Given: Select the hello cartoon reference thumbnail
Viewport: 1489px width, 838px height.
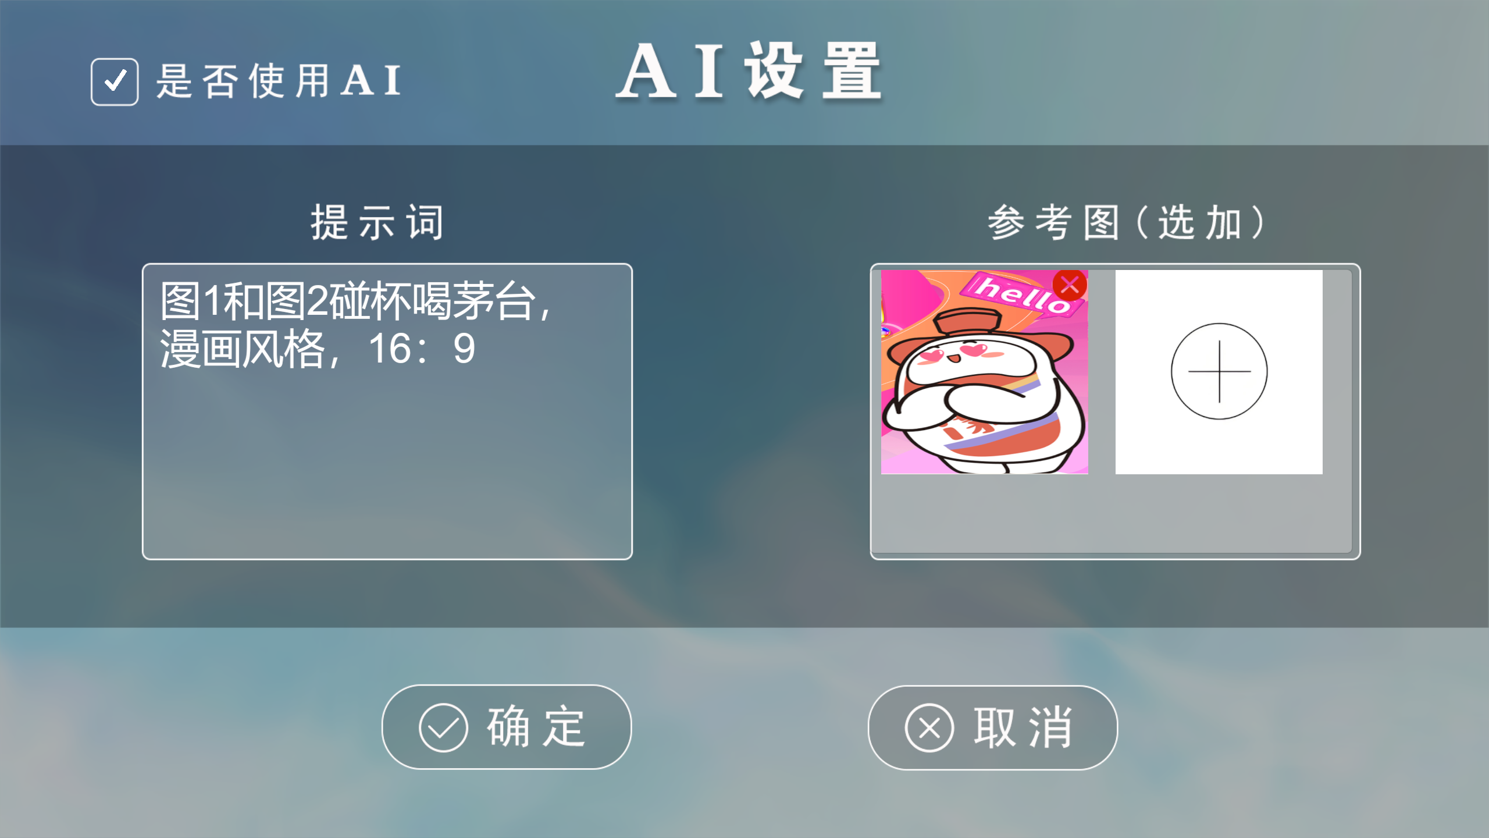Looking at the screenshot, I should tap(984, 372).
